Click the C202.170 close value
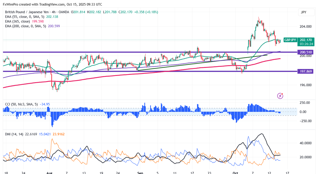This screenshot has width=319, height=174. (126, 12)
